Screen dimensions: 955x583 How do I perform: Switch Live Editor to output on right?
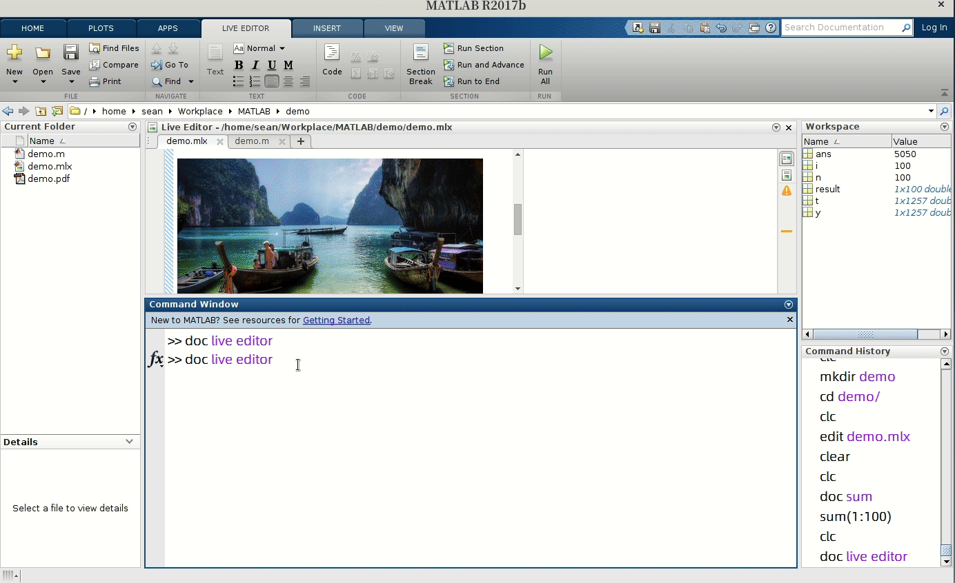[787, 158]
